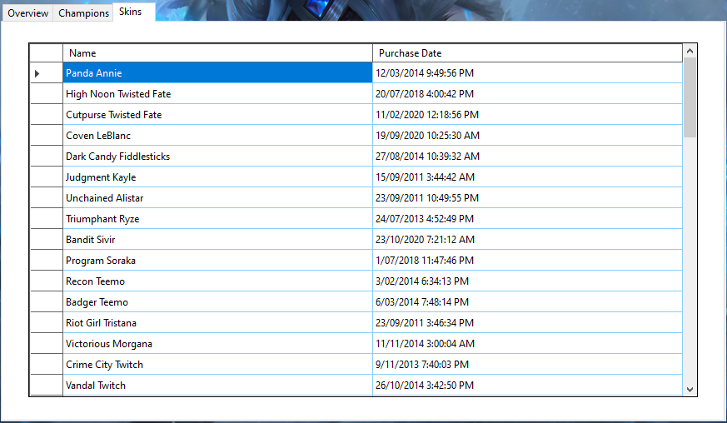Screen dimensions: 727x423
Task: Click date 15/09/2011 3:44:42 AM
Action: (x=527, y=177)
